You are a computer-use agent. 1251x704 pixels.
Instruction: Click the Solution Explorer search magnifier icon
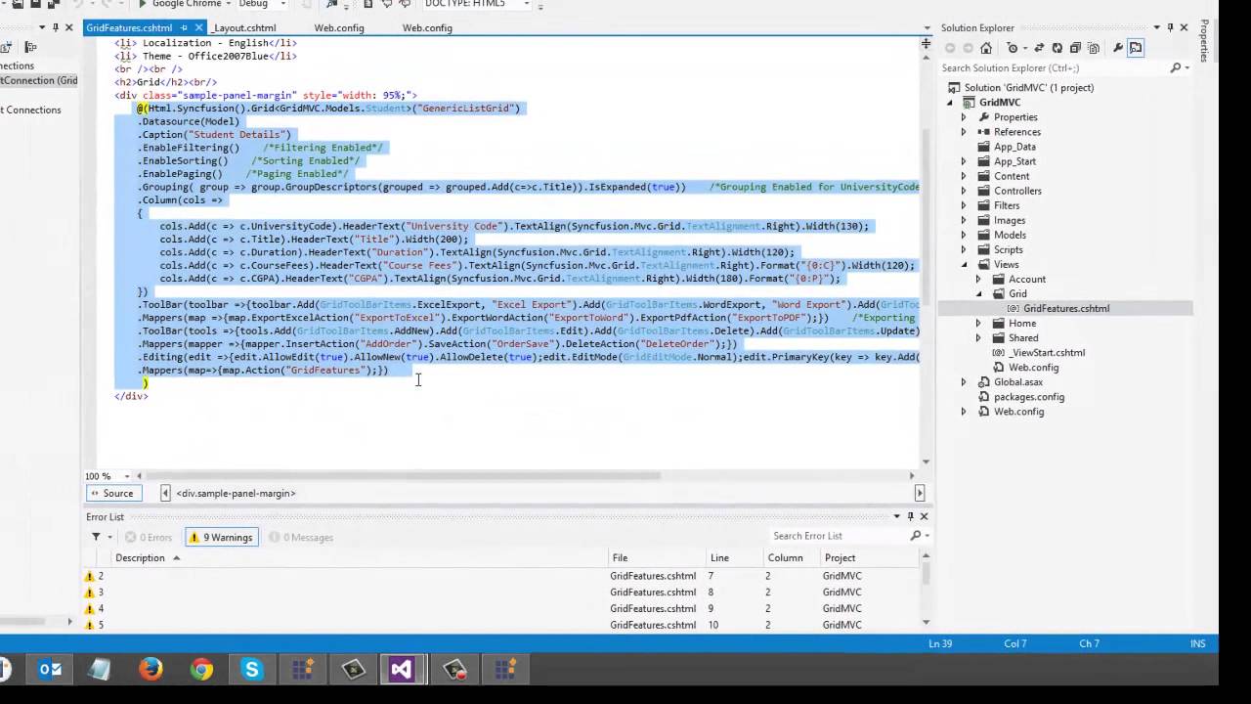tap(1176, 67)
